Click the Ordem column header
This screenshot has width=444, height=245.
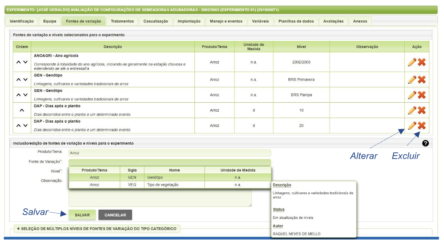click(22, 47)
